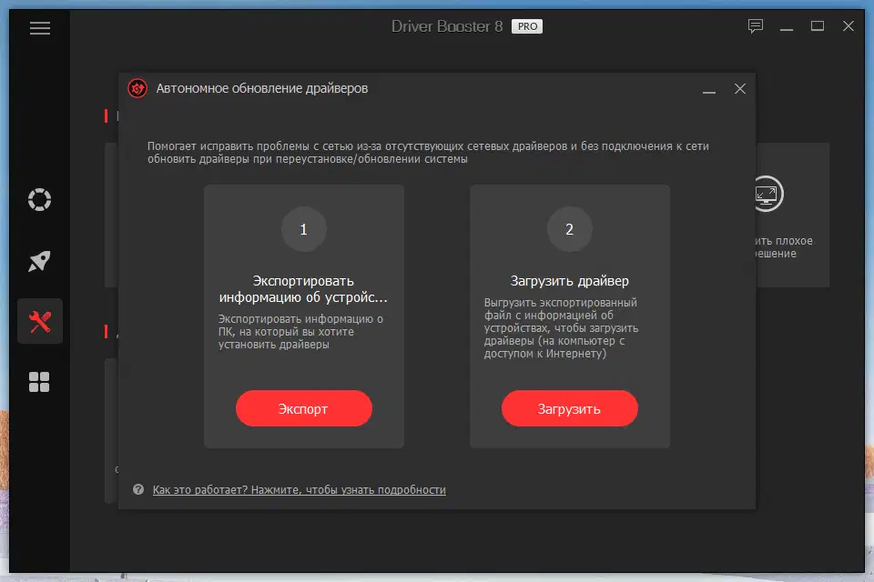Open the Boost section via the rocket icon
The height and width of the screenshot is (582, 874).
coord(39,260)
